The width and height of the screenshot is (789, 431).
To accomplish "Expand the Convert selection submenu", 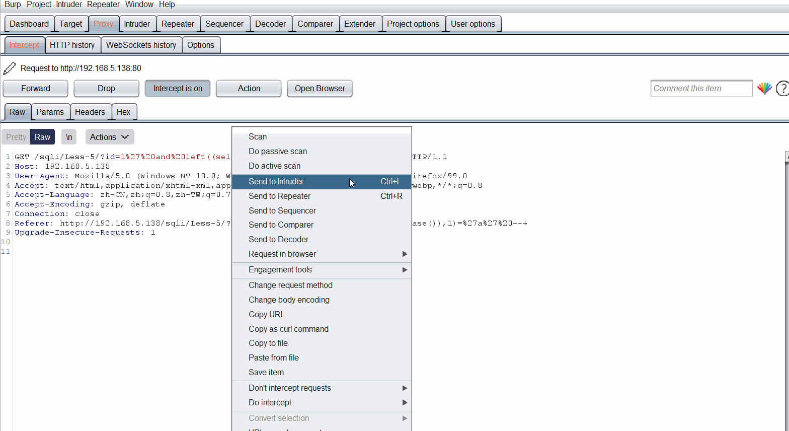I will (x=322, y=418).
